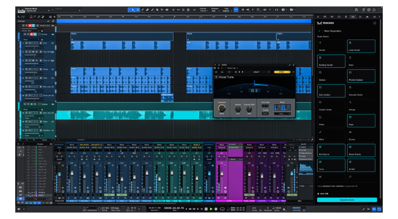Select the Eraser tool
The width and height of the screenshot is (398, 219).
[147, 10]
